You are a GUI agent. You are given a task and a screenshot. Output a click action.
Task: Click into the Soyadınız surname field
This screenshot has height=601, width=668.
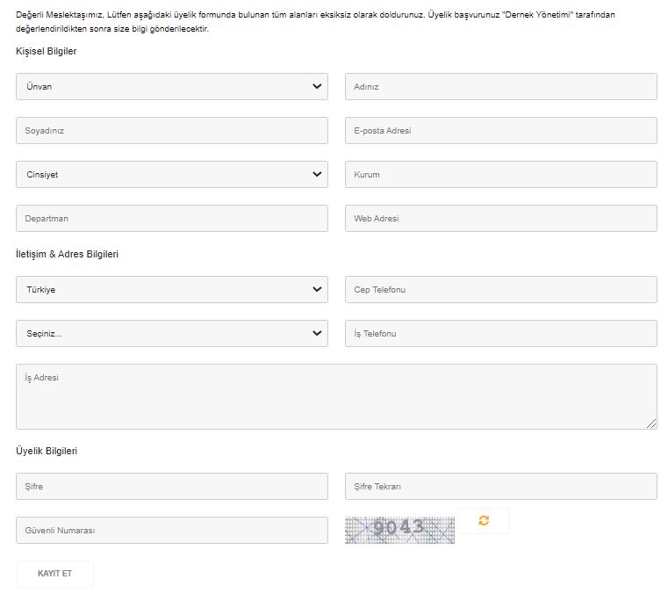172,130
